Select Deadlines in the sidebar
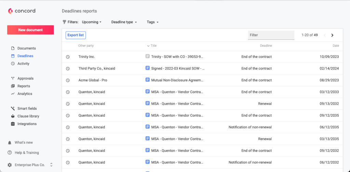This screenshot has width=350, height=172. pyautogui.click(x=25, y=56)
